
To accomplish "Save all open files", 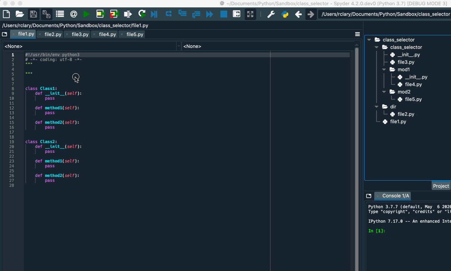I will tap(46, 14).
